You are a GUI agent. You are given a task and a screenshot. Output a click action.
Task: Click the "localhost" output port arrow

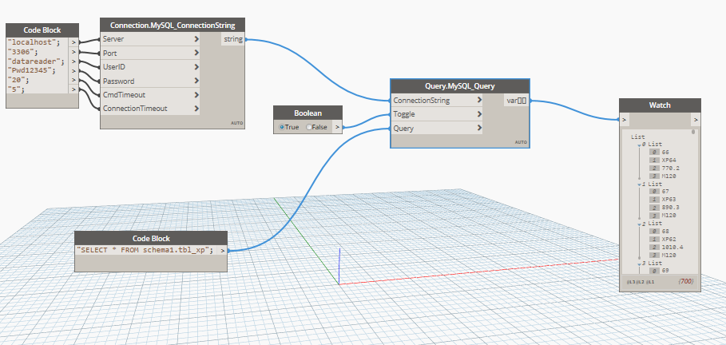(73, 42)
